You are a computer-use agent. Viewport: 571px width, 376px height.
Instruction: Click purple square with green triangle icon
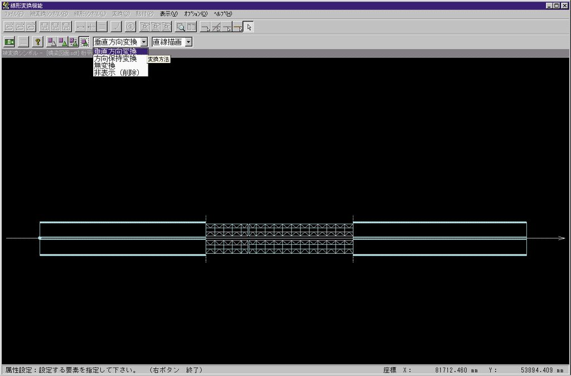tap(63, 42)
